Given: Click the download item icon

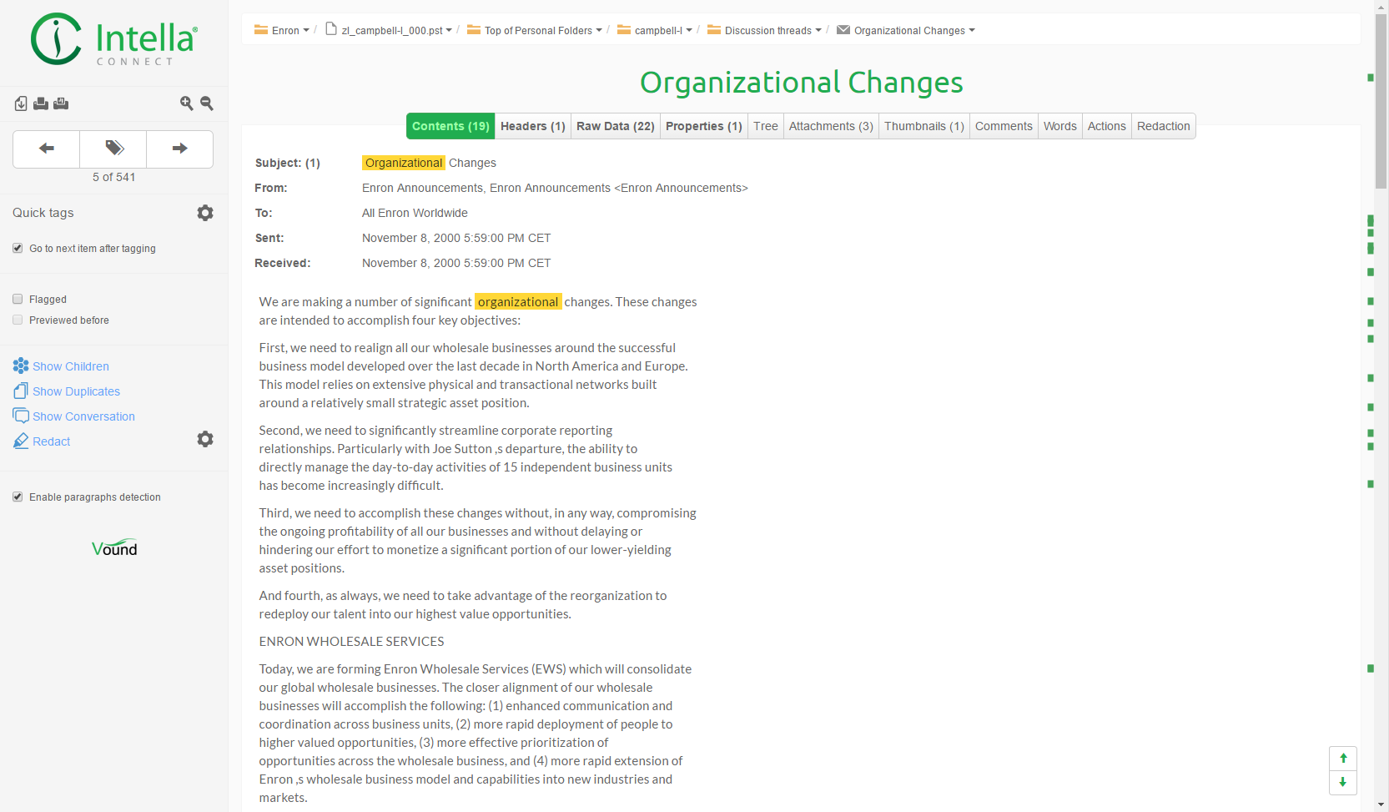Looking at the screenshot, I should tap(21, 103).
